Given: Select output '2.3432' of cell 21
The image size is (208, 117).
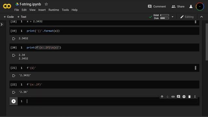Looking at the screenshot, I should [x=25, y=75].
